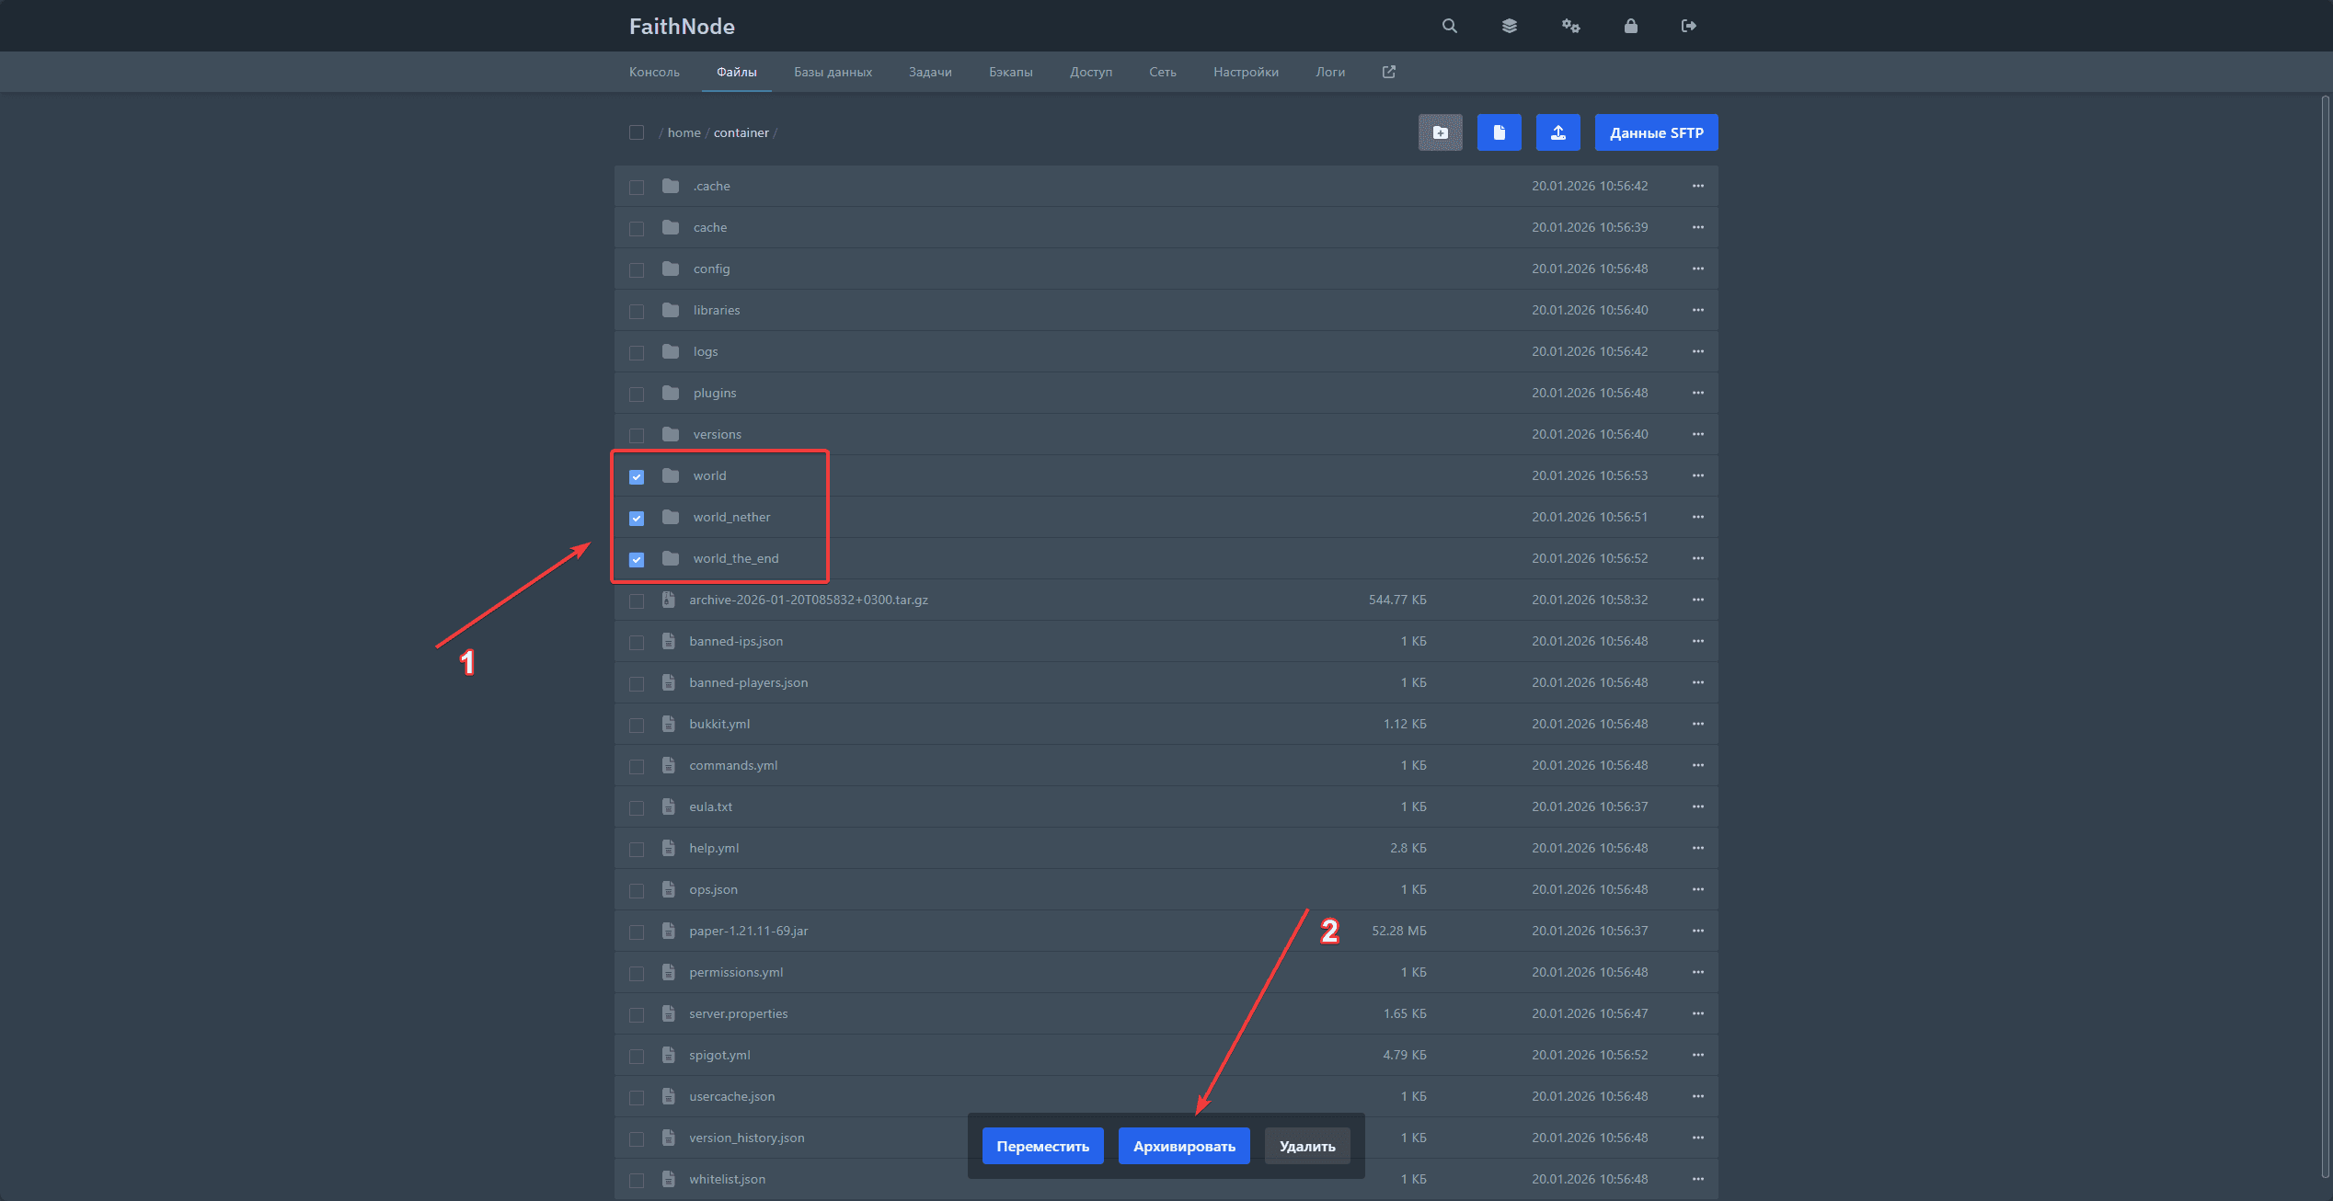Open three-dot menu for paper-1.21.11-69.jar
The image size is (2333, 1201).
(1697, 931)
